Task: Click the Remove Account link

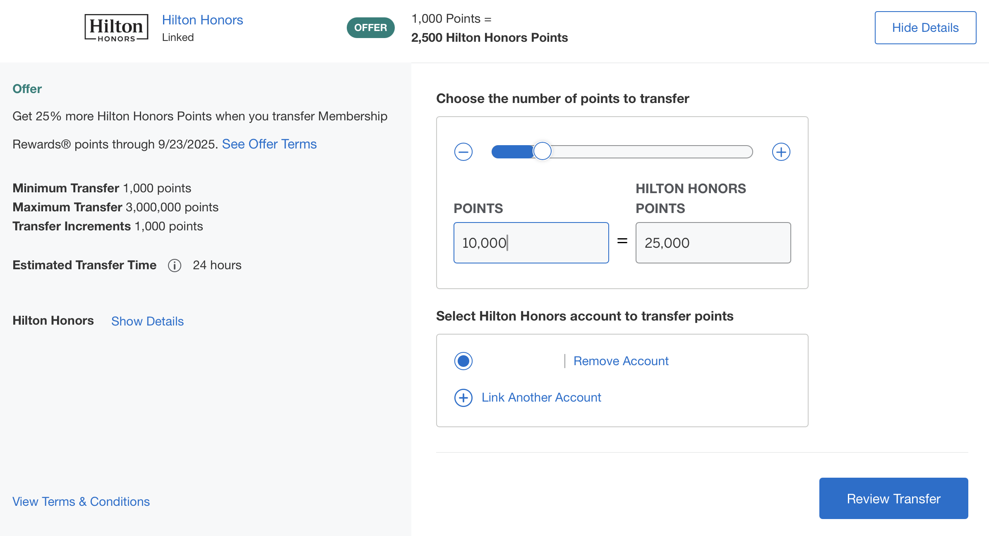Action: point(621,361)
